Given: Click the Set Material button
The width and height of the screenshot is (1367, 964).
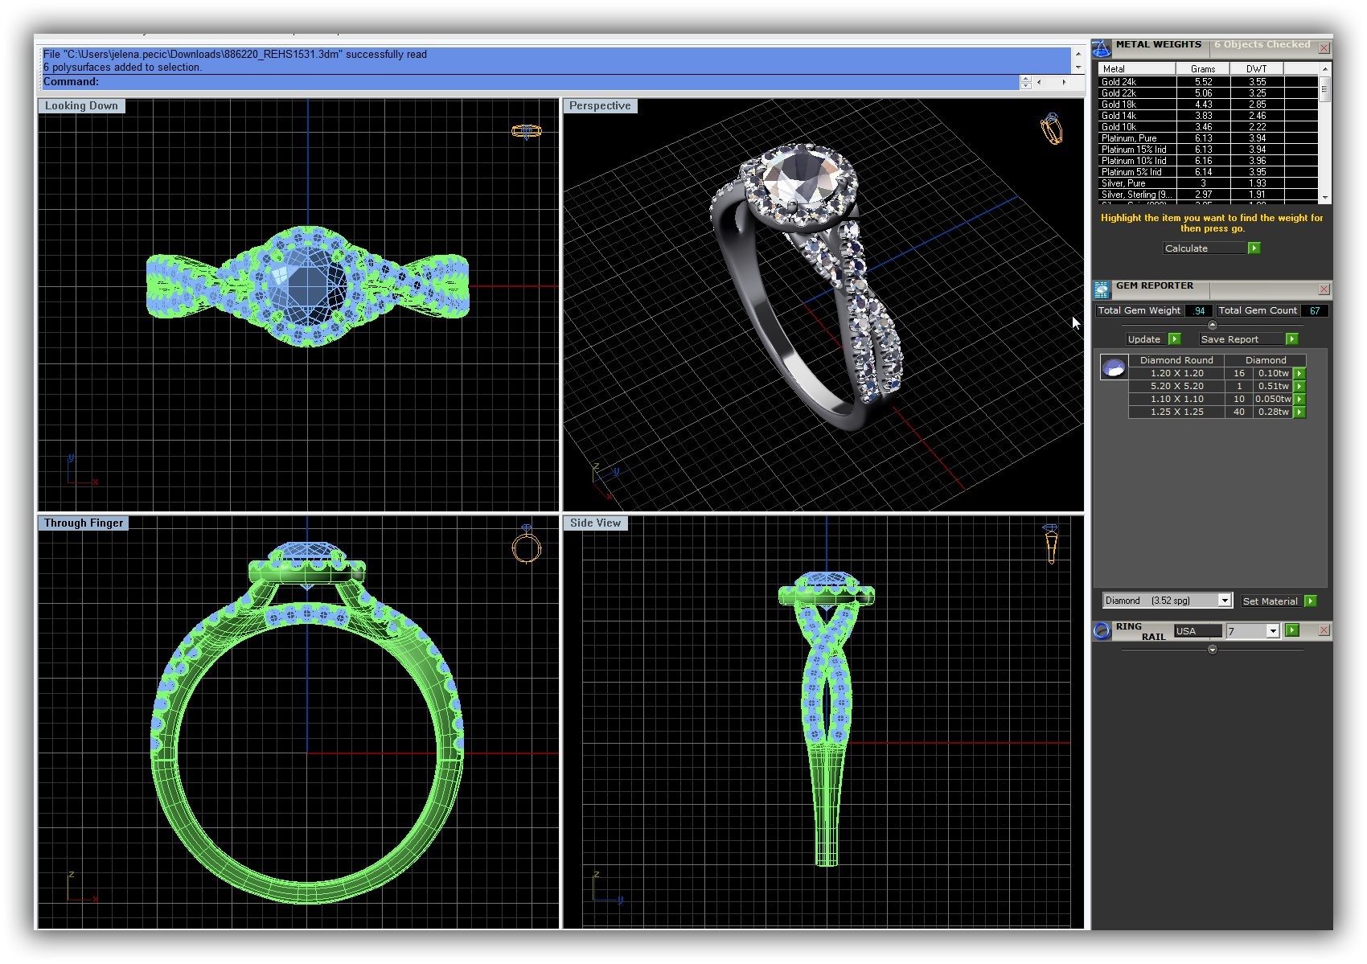Looking at the screenshot, I should [1278, 601].
